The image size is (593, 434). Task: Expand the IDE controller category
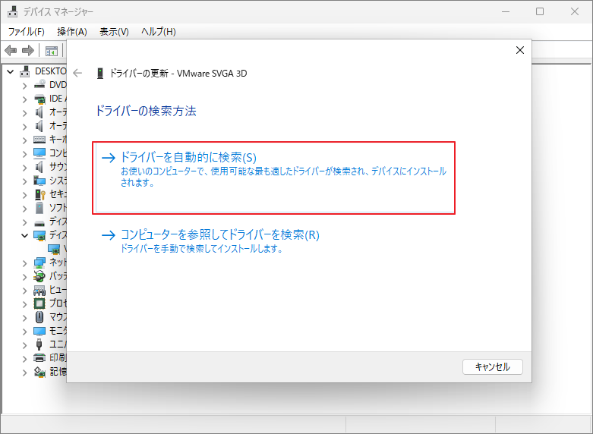click(x=24, y=99)
